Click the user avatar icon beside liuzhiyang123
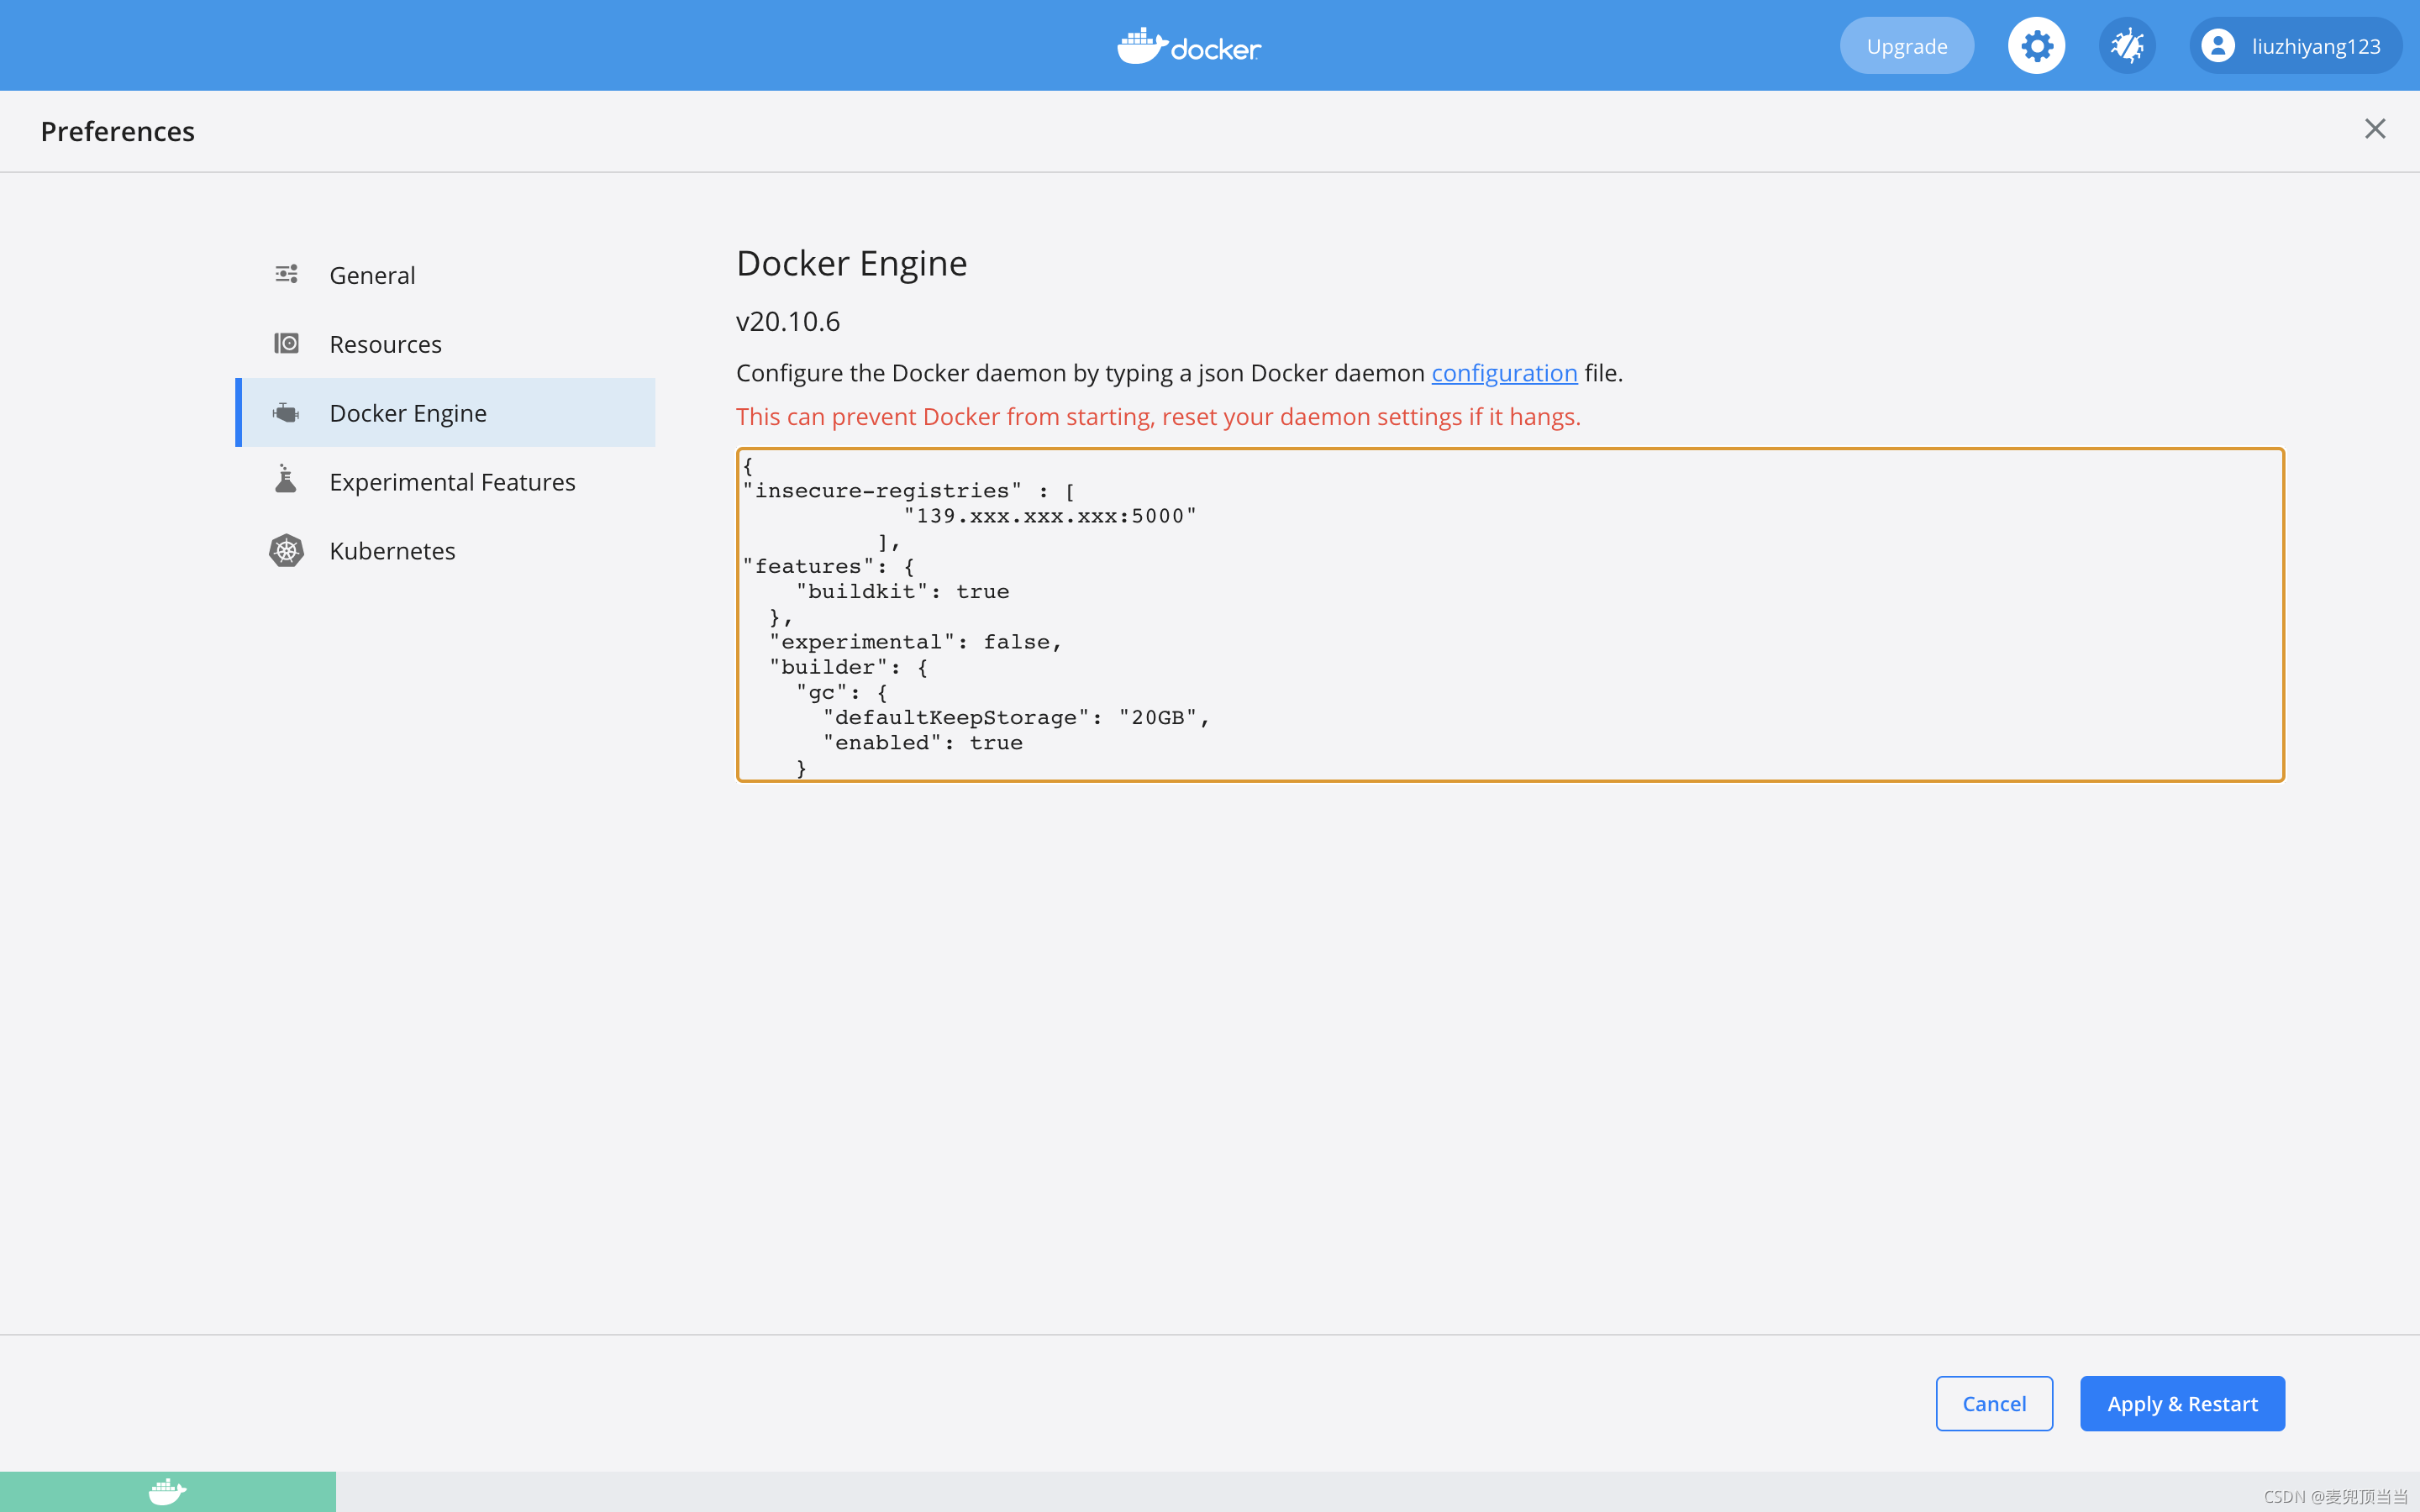 point(2218,46)
